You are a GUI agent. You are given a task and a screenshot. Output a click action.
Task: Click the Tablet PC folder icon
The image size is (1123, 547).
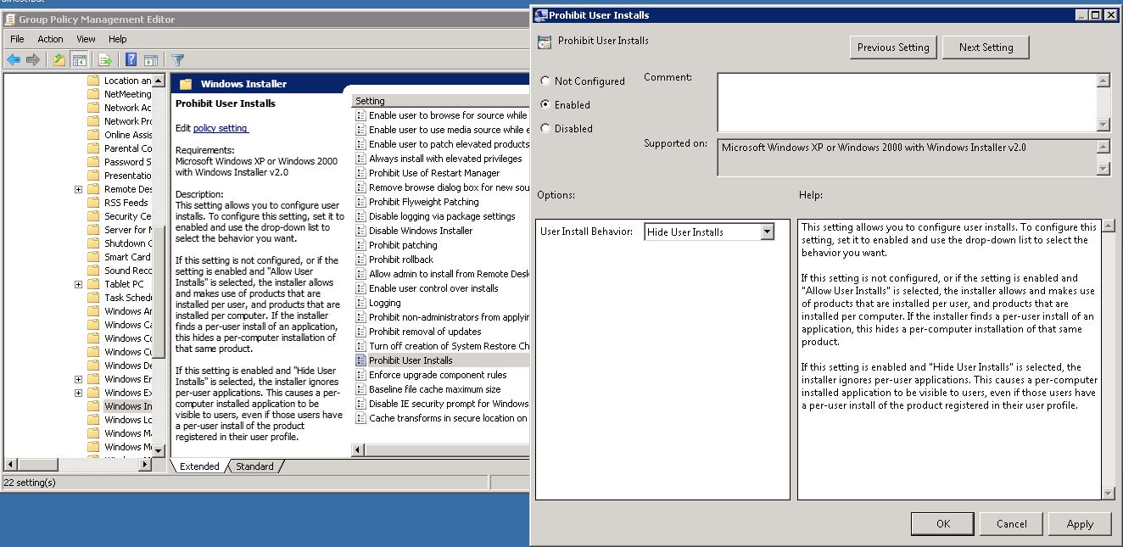coord(93,284)
